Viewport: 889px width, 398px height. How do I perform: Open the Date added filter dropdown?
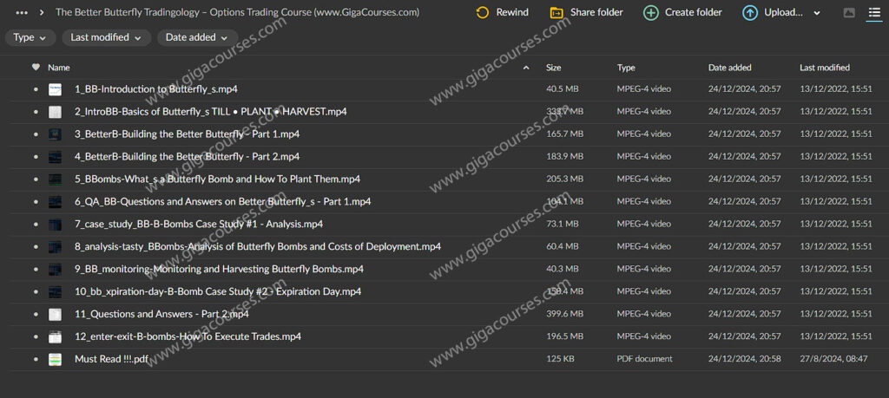tap(198, 37)
